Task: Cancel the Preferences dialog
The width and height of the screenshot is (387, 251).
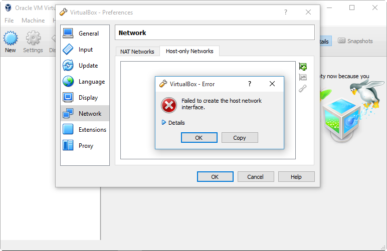Action: 256,176
